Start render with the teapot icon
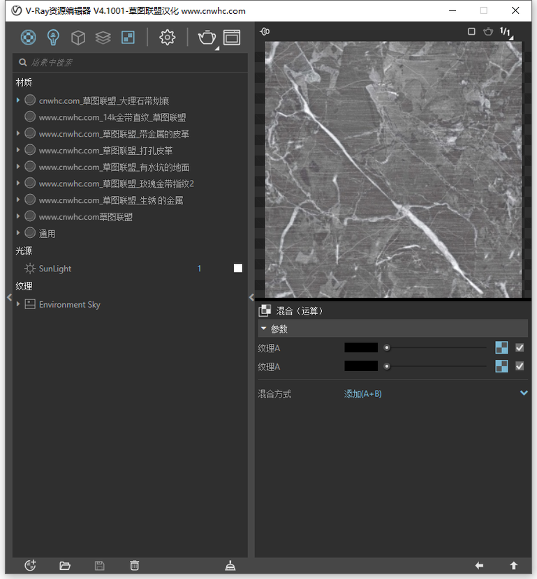The image size is (537, 579). [x=207, y=37]
